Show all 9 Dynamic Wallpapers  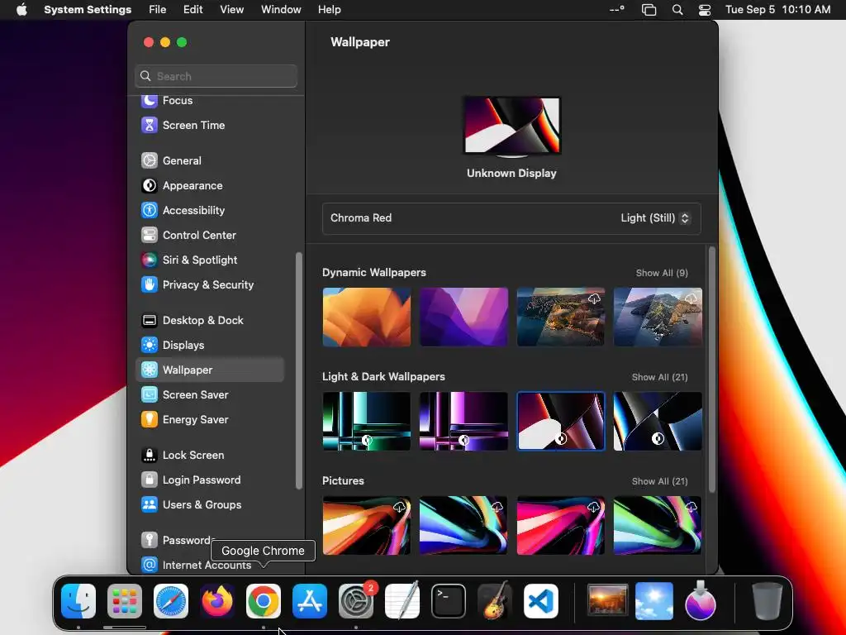662,273
